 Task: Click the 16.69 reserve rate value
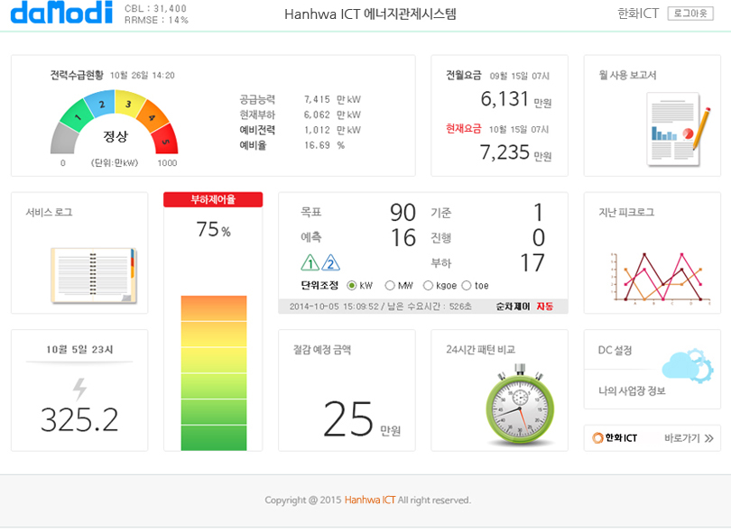pyautogui.click(x=317, y=145)
